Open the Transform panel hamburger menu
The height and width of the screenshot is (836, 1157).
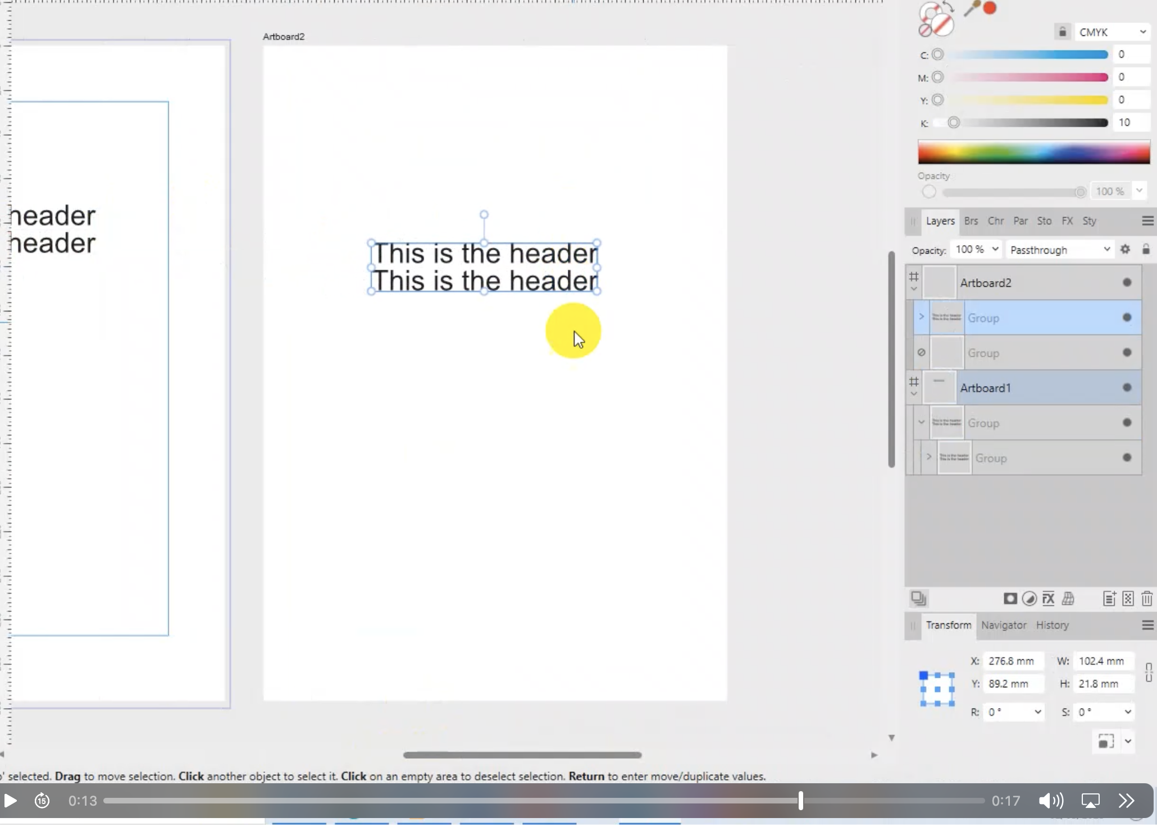1147,625
